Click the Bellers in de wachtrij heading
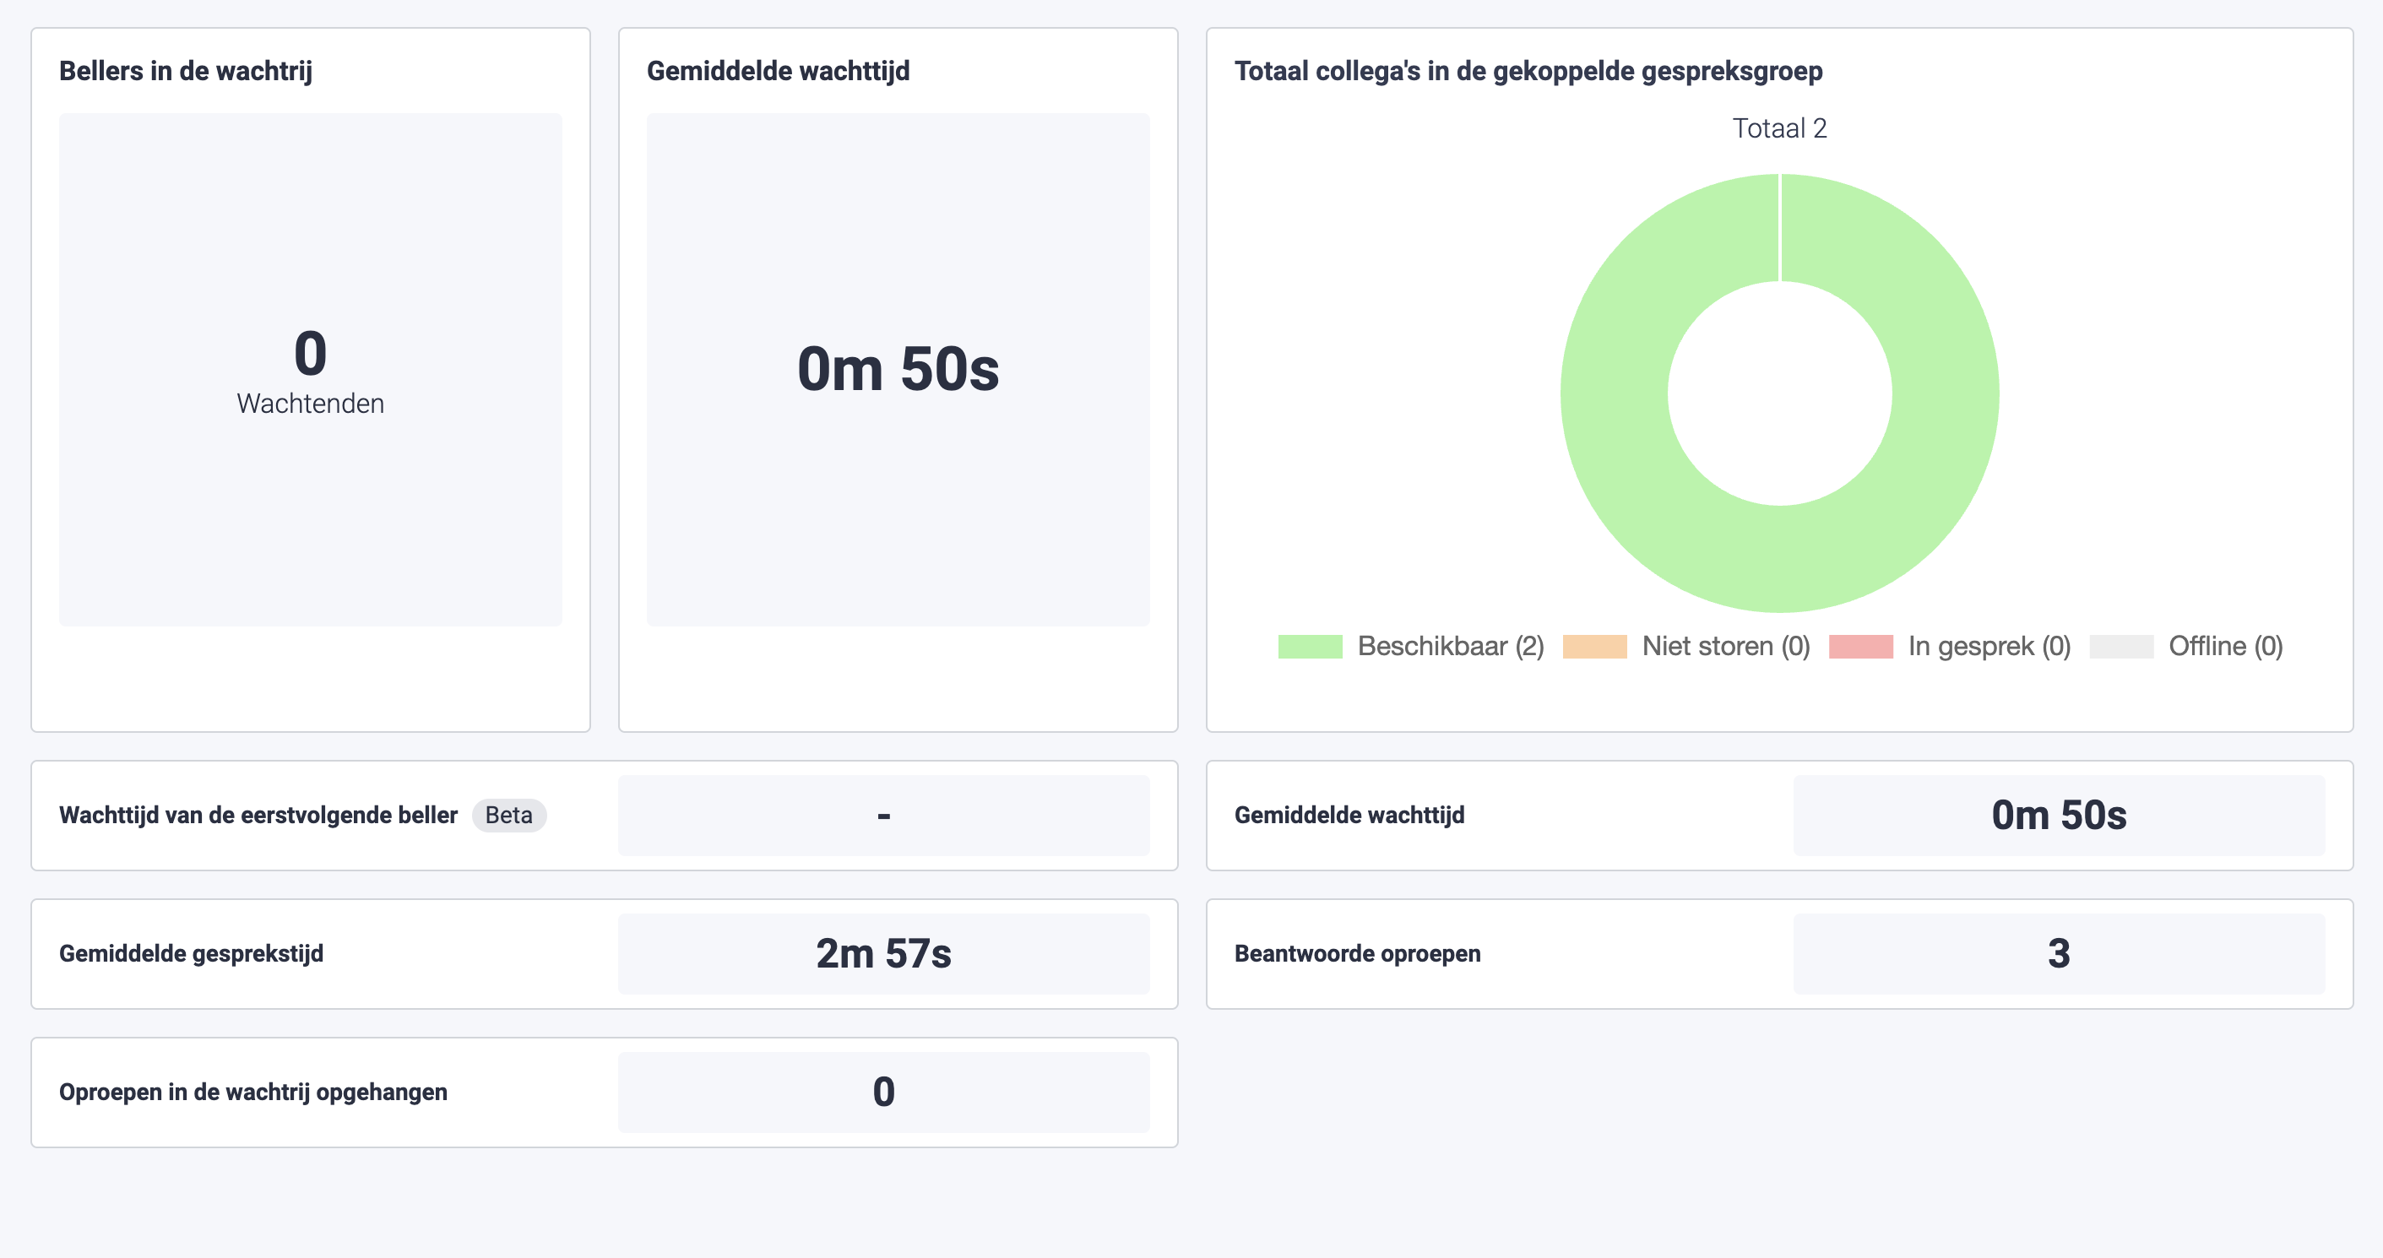The image size is (2383, 1258). click(186, 71)
